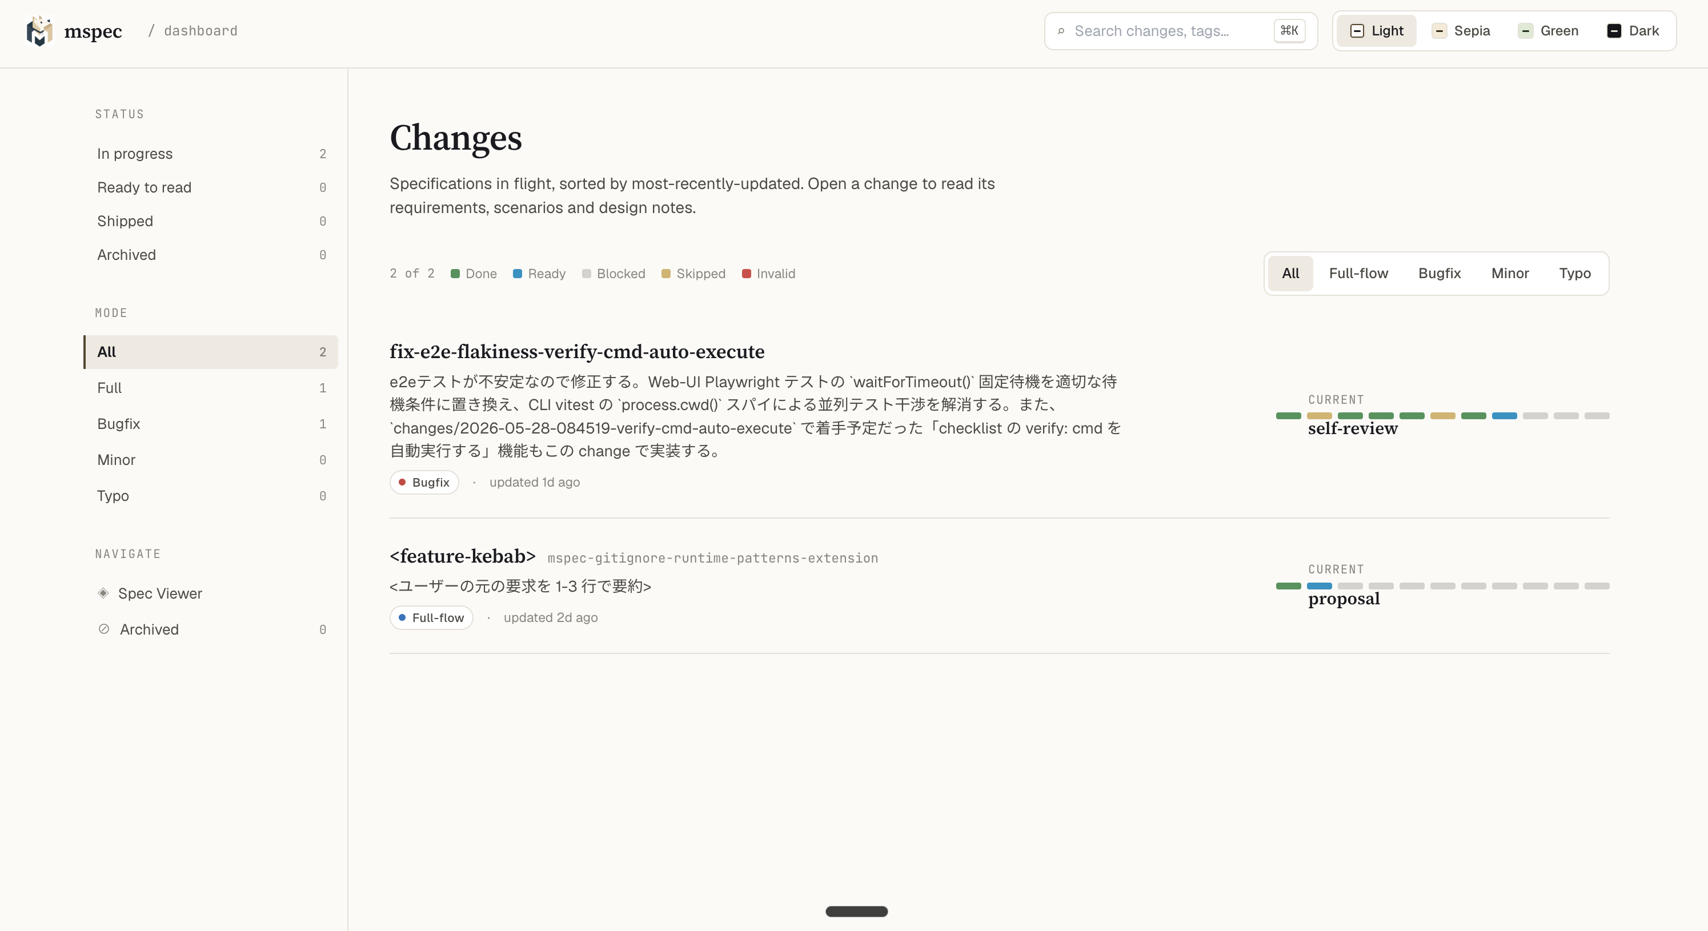The image size is (1708, 931).
Task: Click the green Done legend dot
Action: point(455,274)
